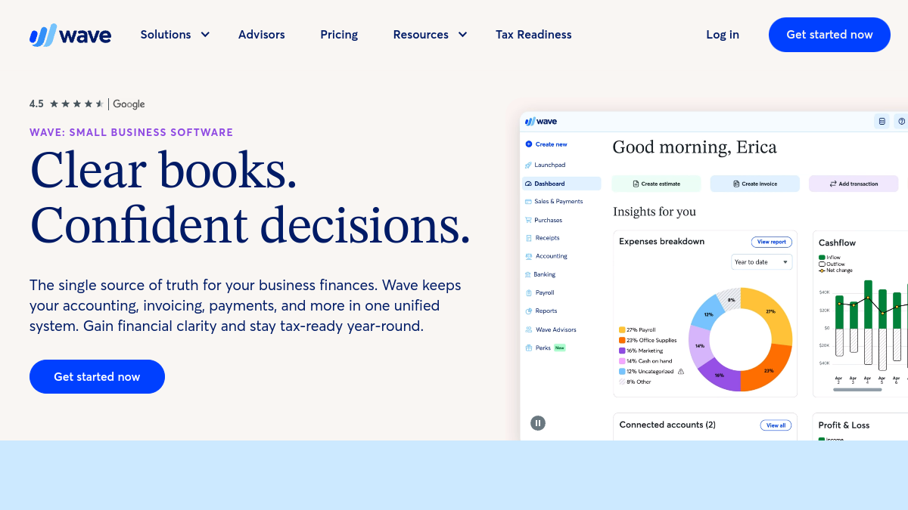Click the Add transaction button
Image resolution: width=908 pixels, height=510 pixels.
[854, 184]
